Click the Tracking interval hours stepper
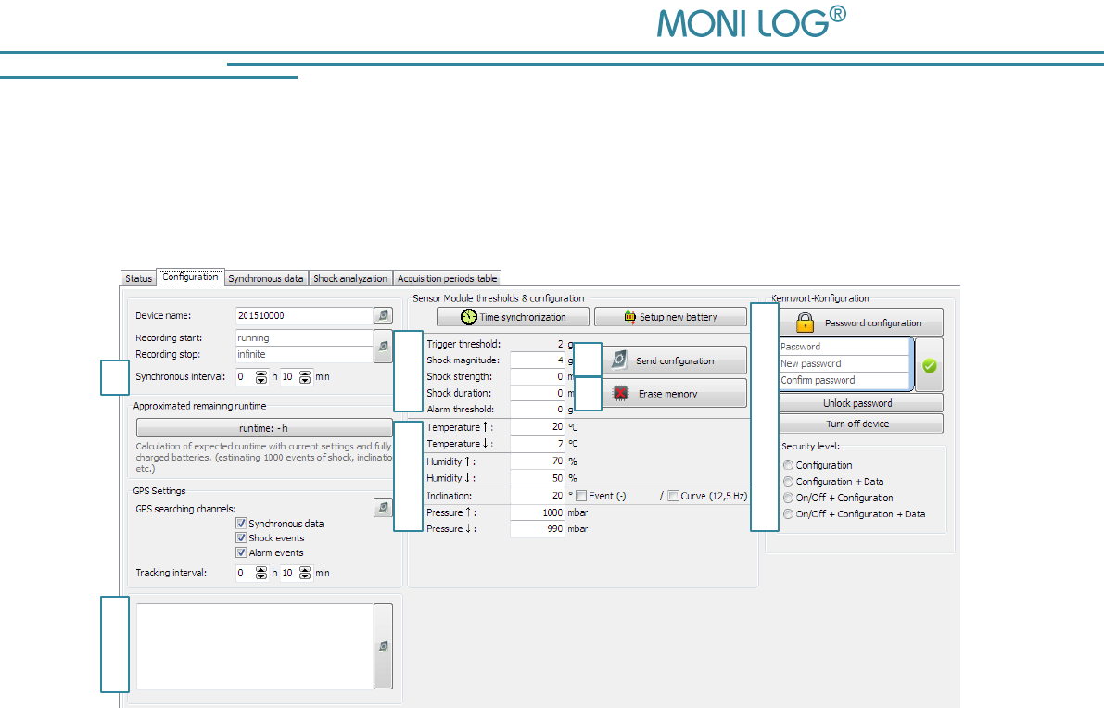 coord(261,574)
